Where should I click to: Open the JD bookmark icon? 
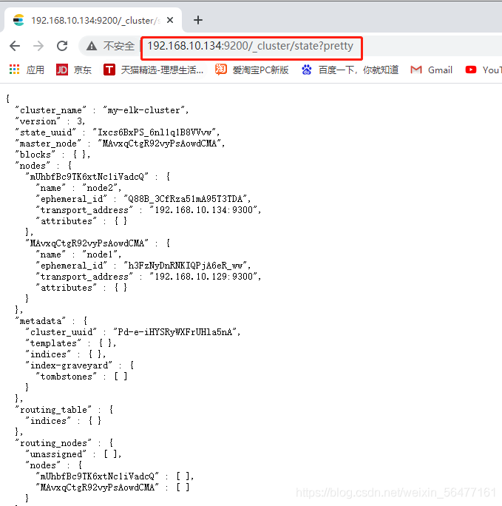tap(62, 70)
